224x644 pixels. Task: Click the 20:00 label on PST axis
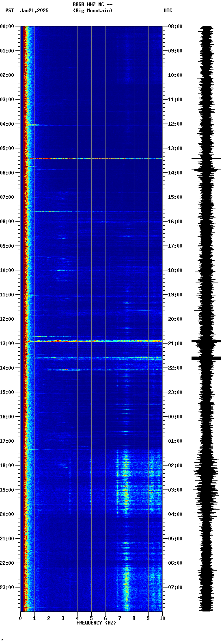click(7, 514)
